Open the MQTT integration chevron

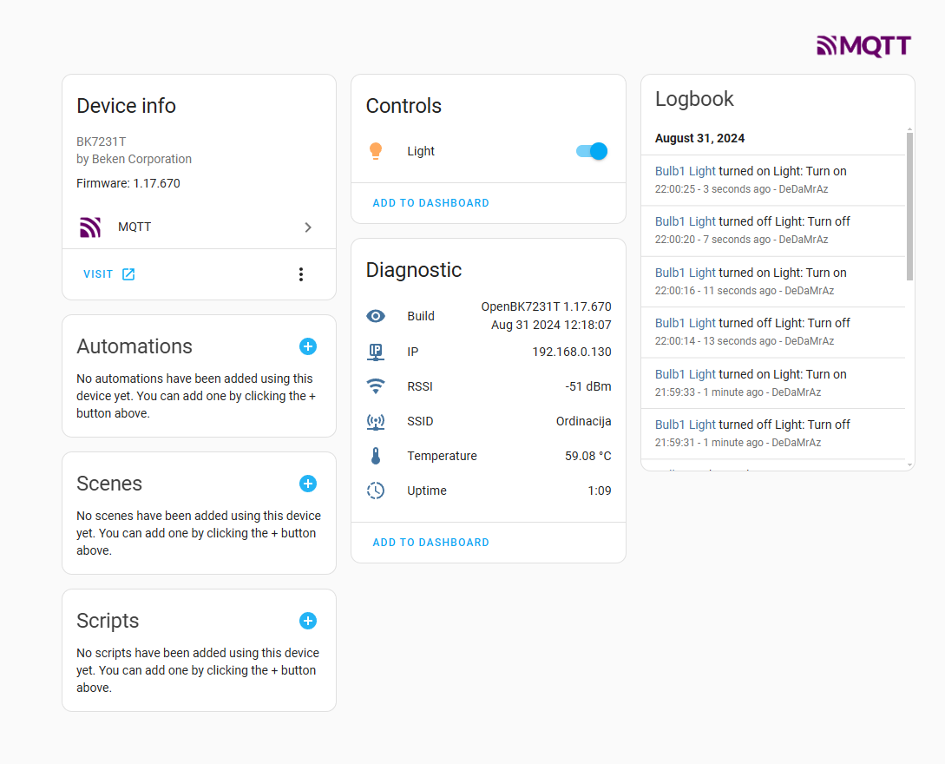coord(308,227)
